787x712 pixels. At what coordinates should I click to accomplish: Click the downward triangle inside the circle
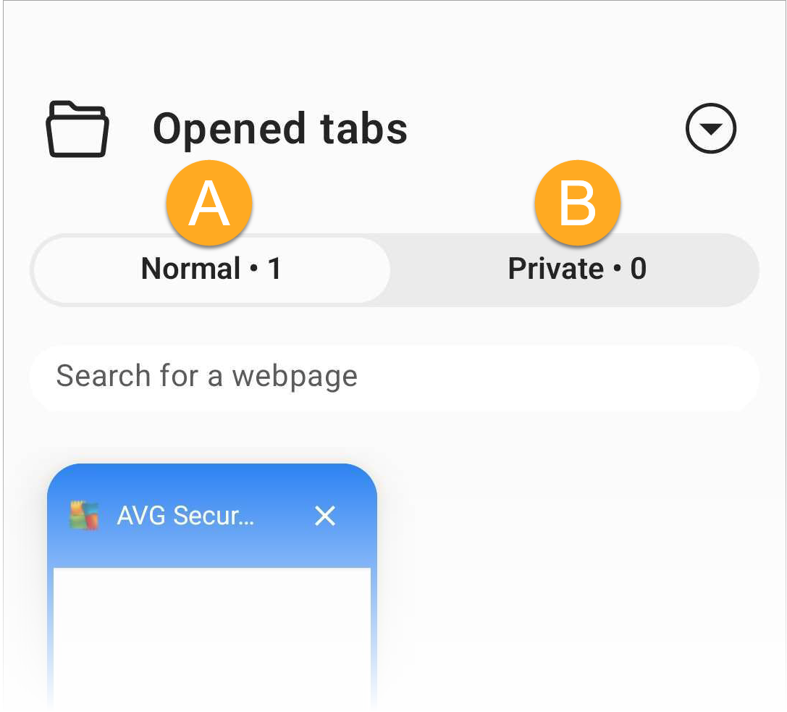point(711,130)
